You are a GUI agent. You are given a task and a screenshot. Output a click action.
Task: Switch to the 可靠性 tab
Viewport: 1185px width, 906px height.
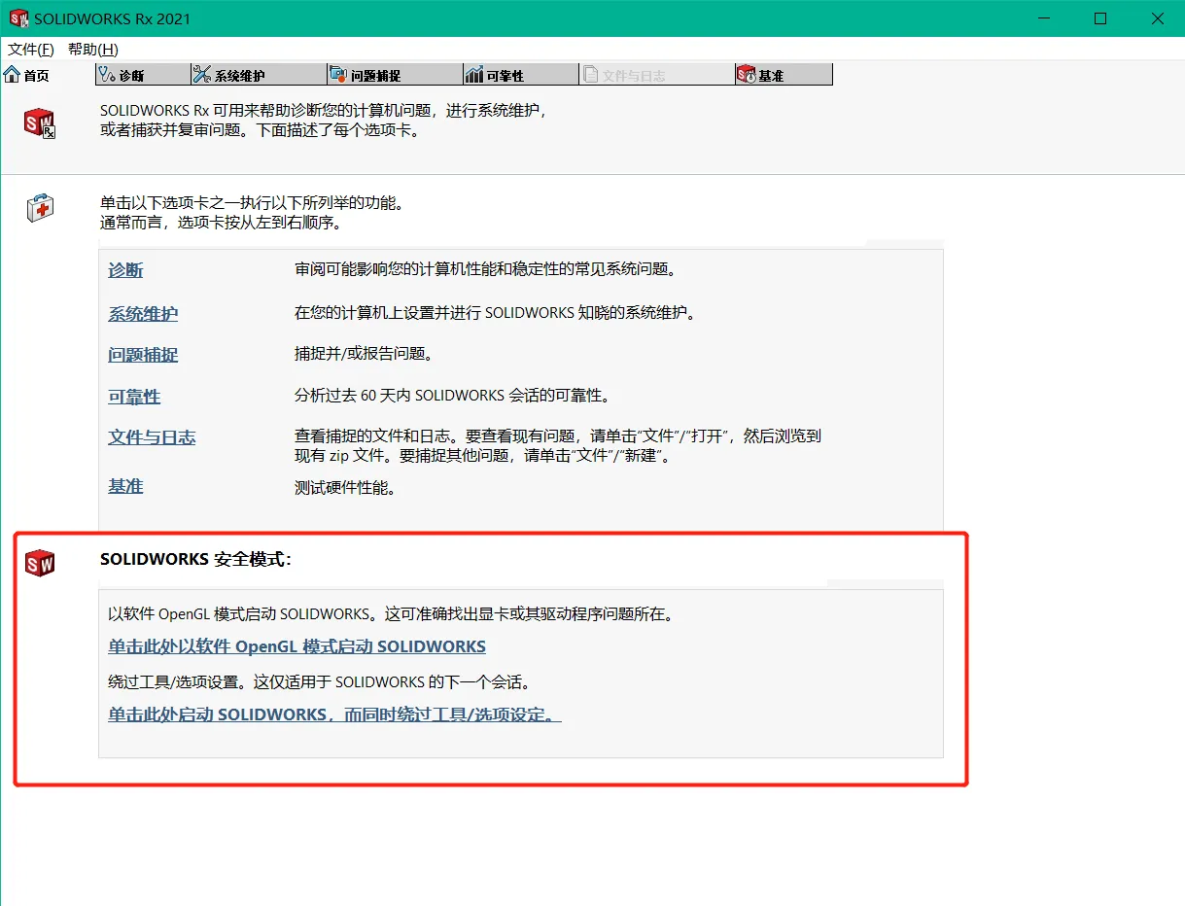point(521,75)
